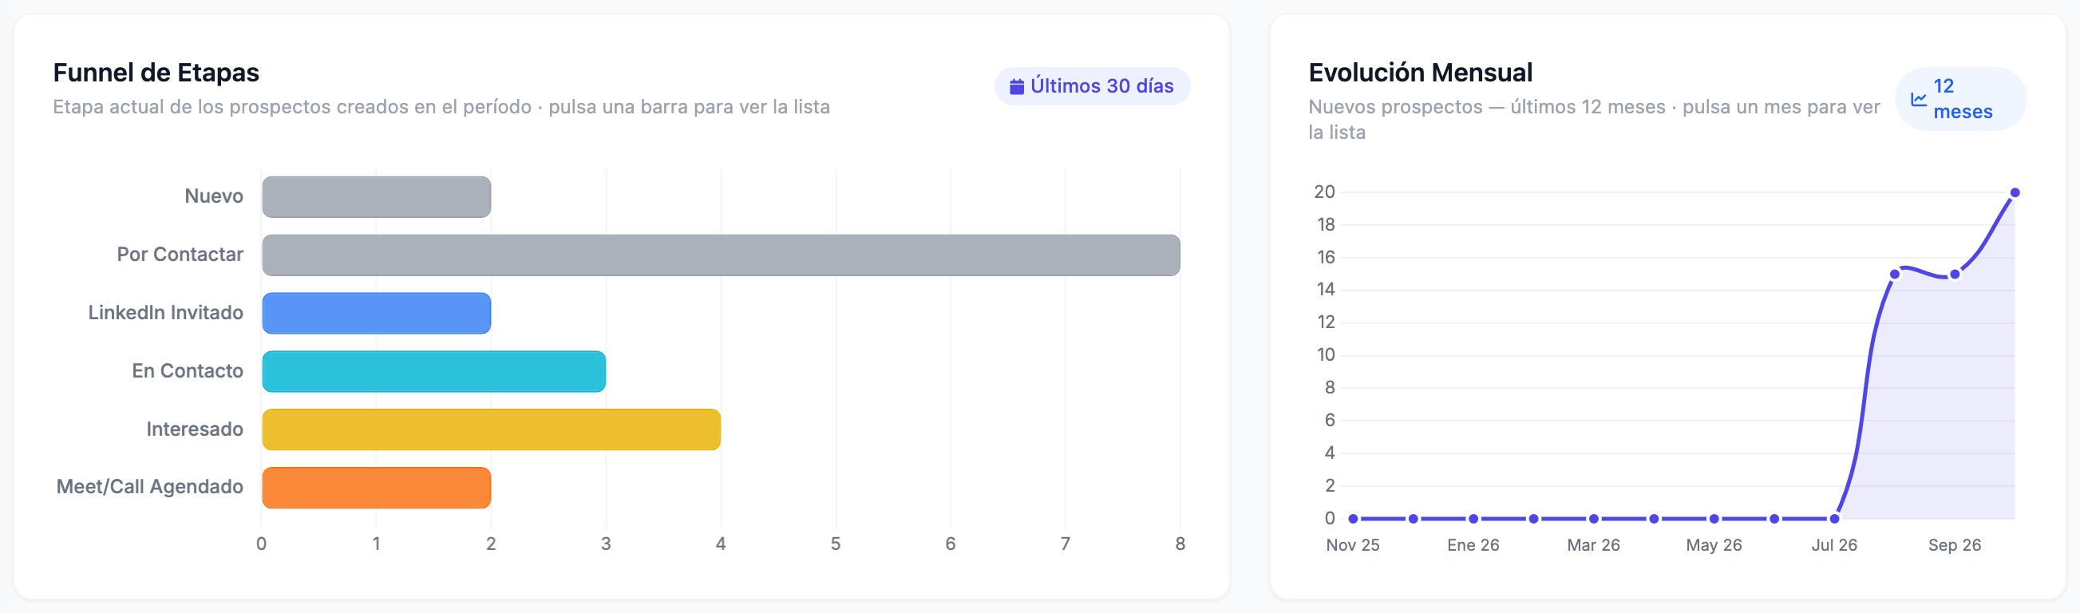The width and height of the screenshot is (2080, 613).
Task: Open the 12 meses range selector
Action: coord(1960,98)
